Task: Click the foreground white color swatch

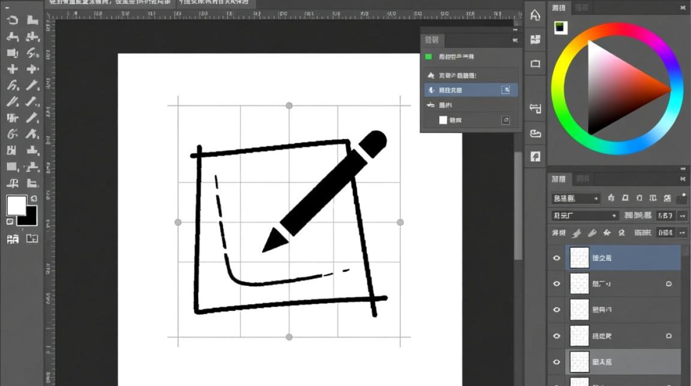Action: (15, 205)
